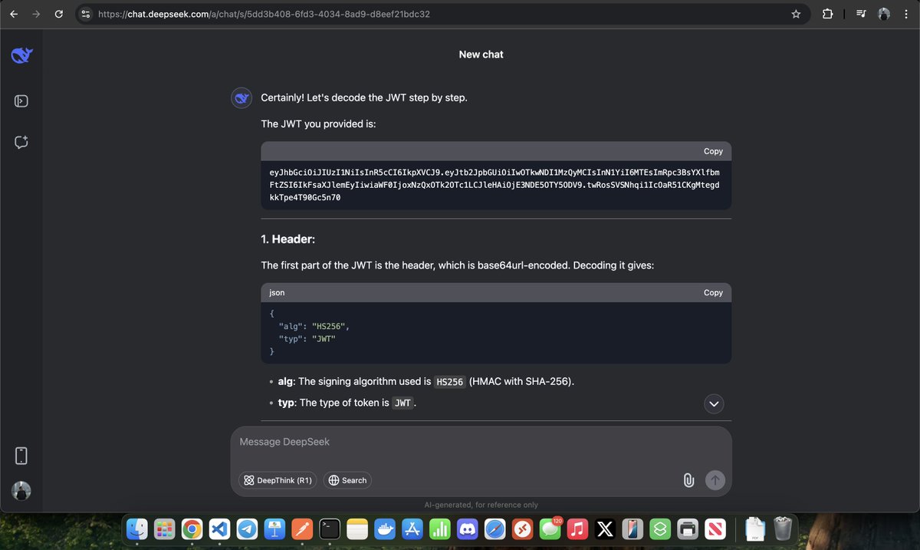The height and width of the screenshot is (550, 920).
Task: Click the DeepSeek whale logo in sidebar
Action: click(21, 55)
